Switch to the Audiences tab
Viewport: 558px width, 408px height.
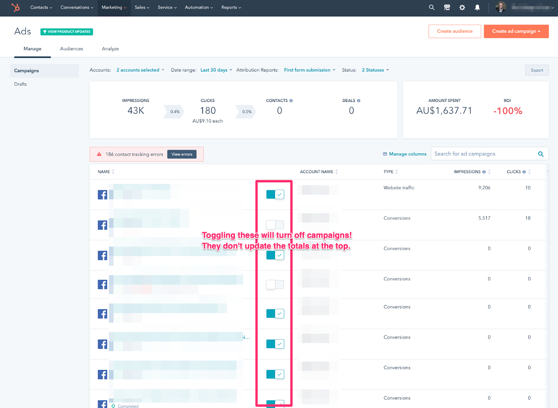pyautogui.click(x=71, y=49)
